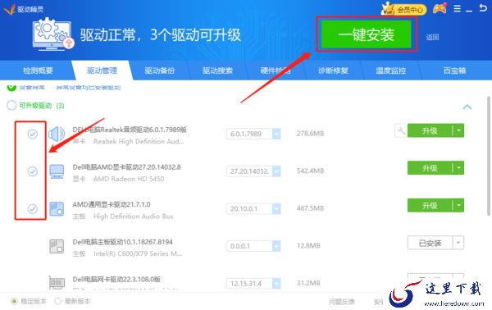Click the Dell电脑网卡驱动22.3.108.0版 title
This screenshot has height=310, width=492.
116,280
